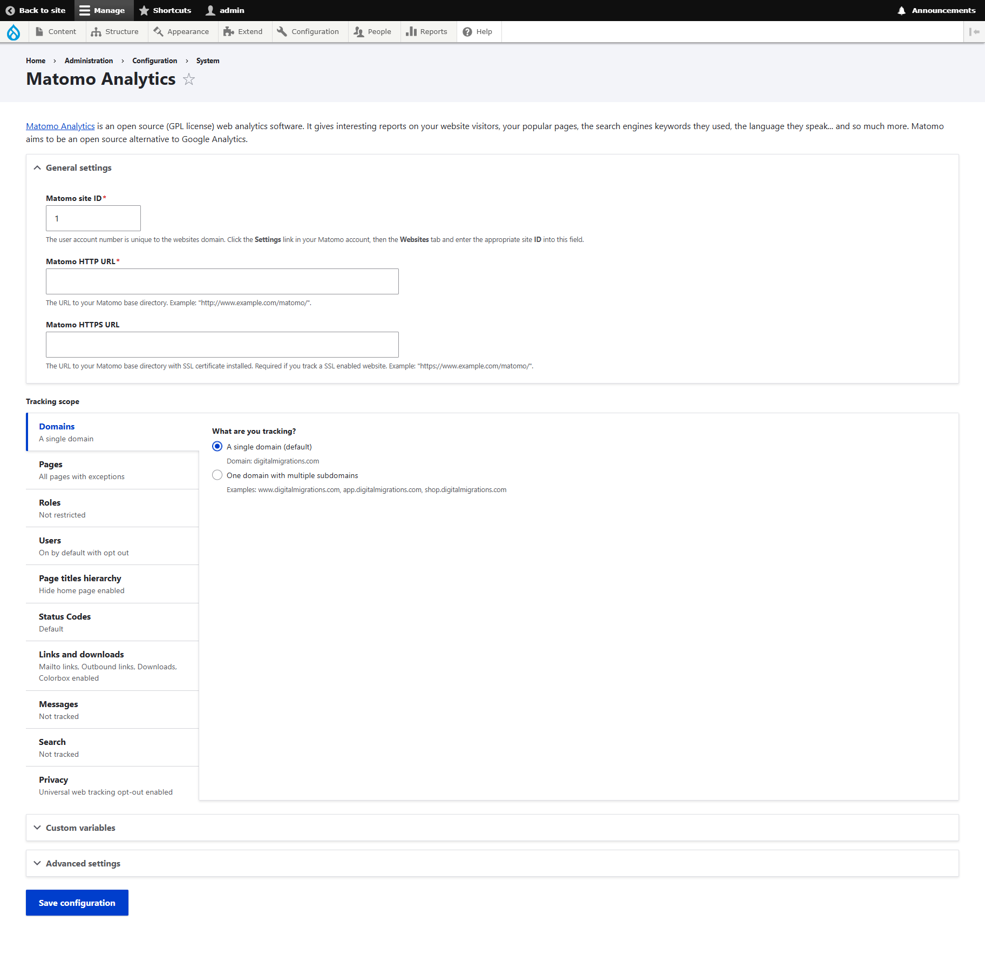Focus the Matomo HTTP URL field
Viewport: 985px width, 968px height.
(x=222, y=281)
